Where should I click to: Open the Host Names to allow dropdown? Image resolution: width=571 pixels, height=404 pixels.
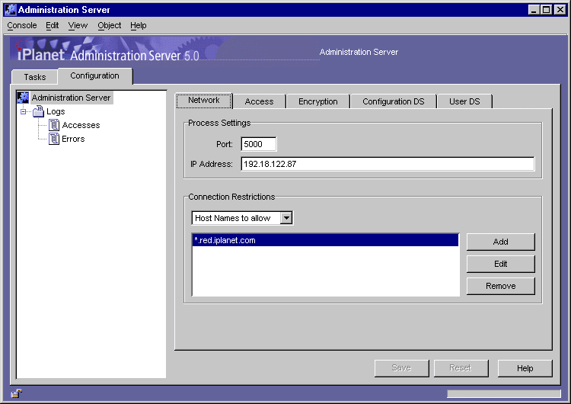coord(286,218)
